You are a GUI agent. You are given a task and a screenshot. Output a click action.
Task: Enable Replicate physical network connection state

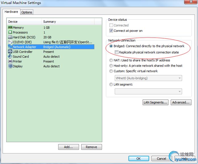click(116, 52)
